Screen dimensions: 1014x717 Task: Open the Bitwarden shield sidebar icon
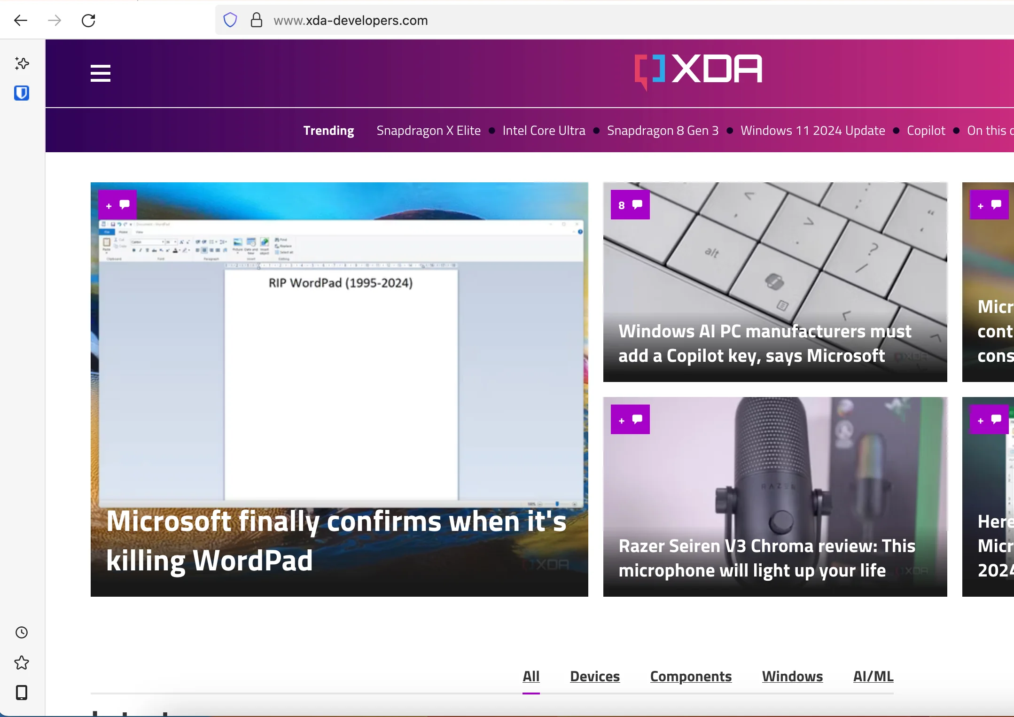(22, 93)
